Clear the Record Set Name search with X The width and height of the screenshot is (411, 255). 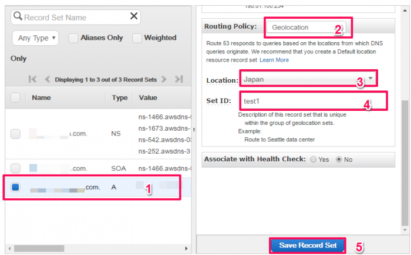tap(134, 16)
